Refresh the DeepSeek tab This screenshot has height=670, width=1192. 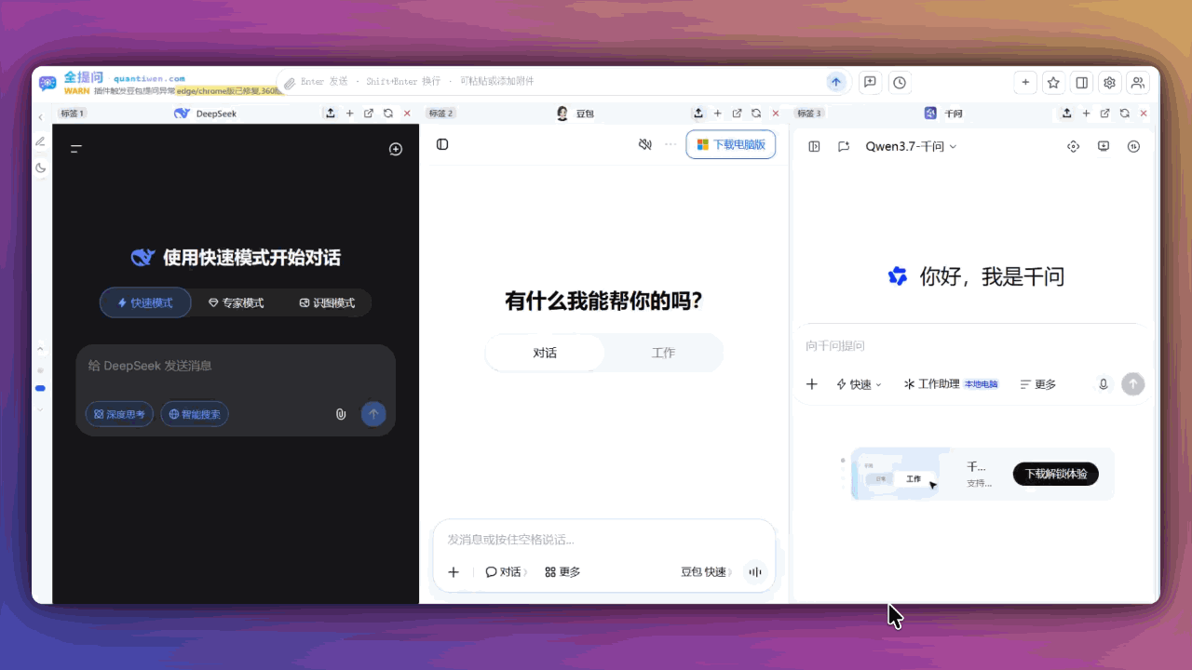click(x=388, y=114)
